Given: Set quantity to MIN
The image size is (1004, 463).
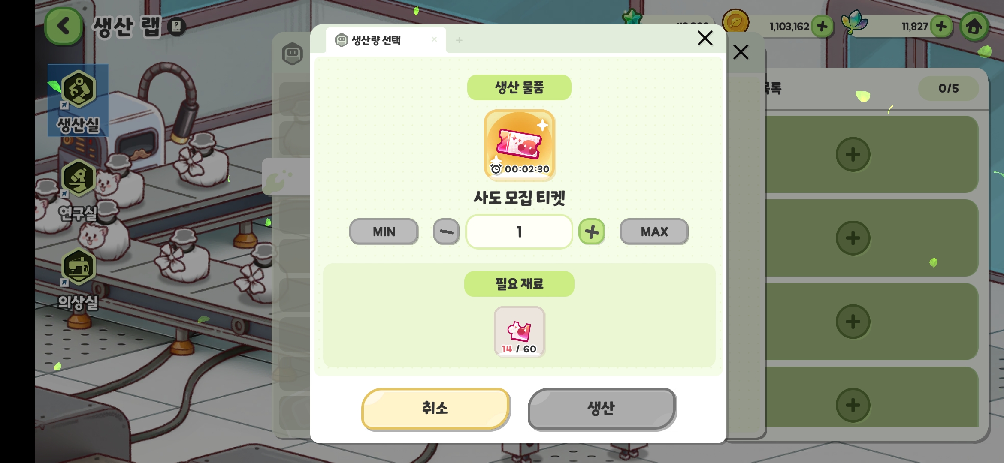Looking at the screenshot, I should coord(384,231).
